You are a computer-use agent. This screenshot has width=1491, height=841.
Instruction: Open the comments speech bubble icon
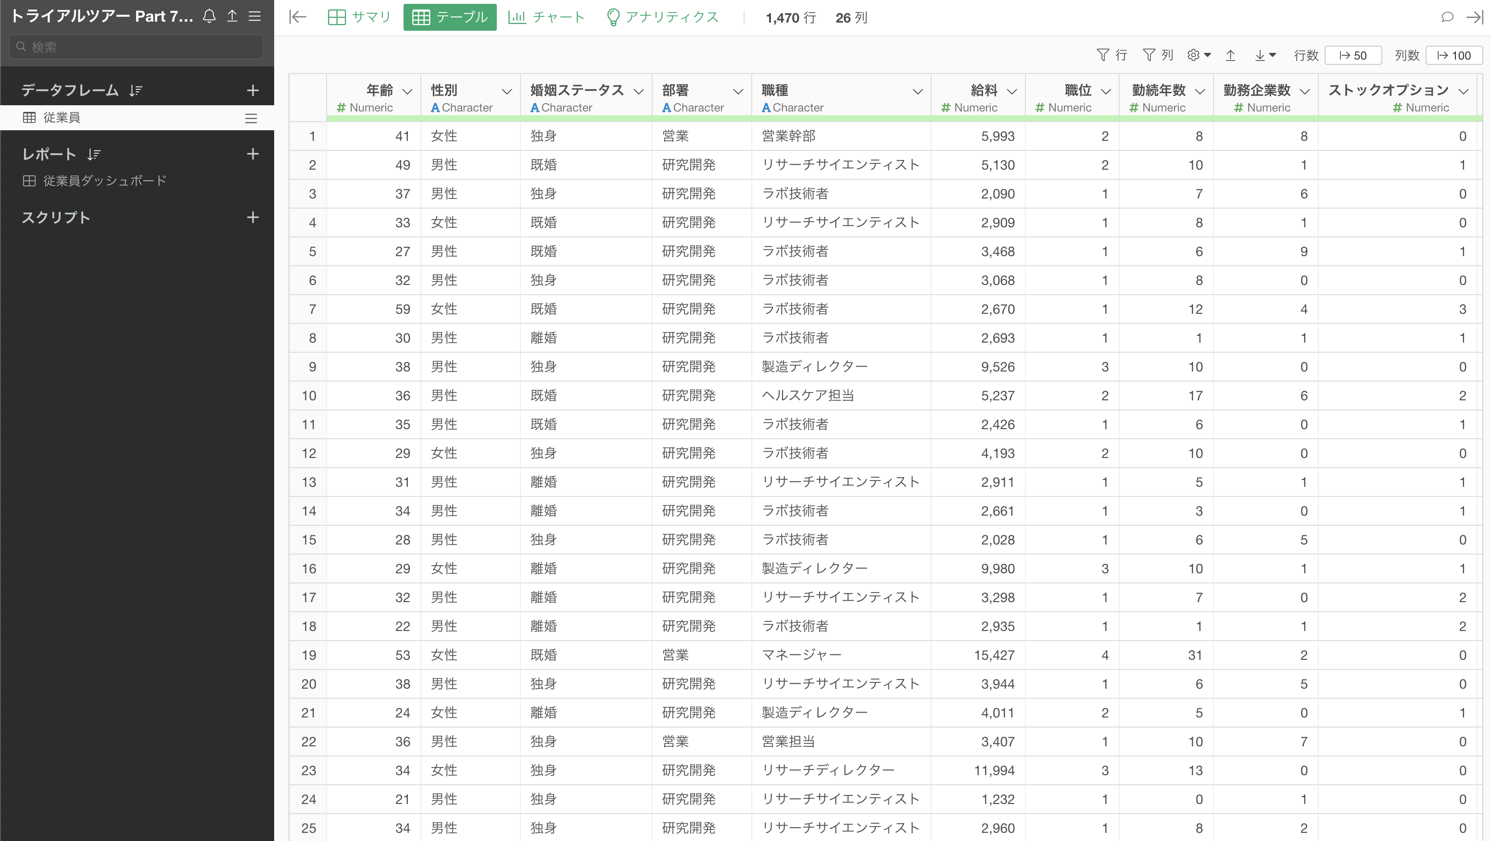coord(1447,17)
